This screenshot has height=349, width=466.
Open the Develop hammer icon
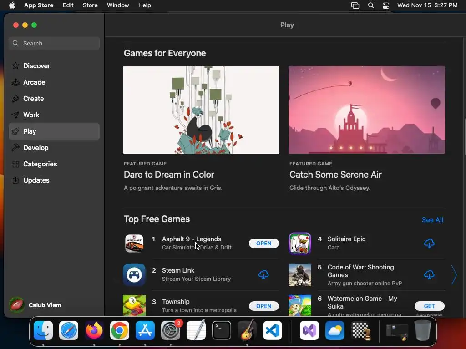tap(15, 148)
